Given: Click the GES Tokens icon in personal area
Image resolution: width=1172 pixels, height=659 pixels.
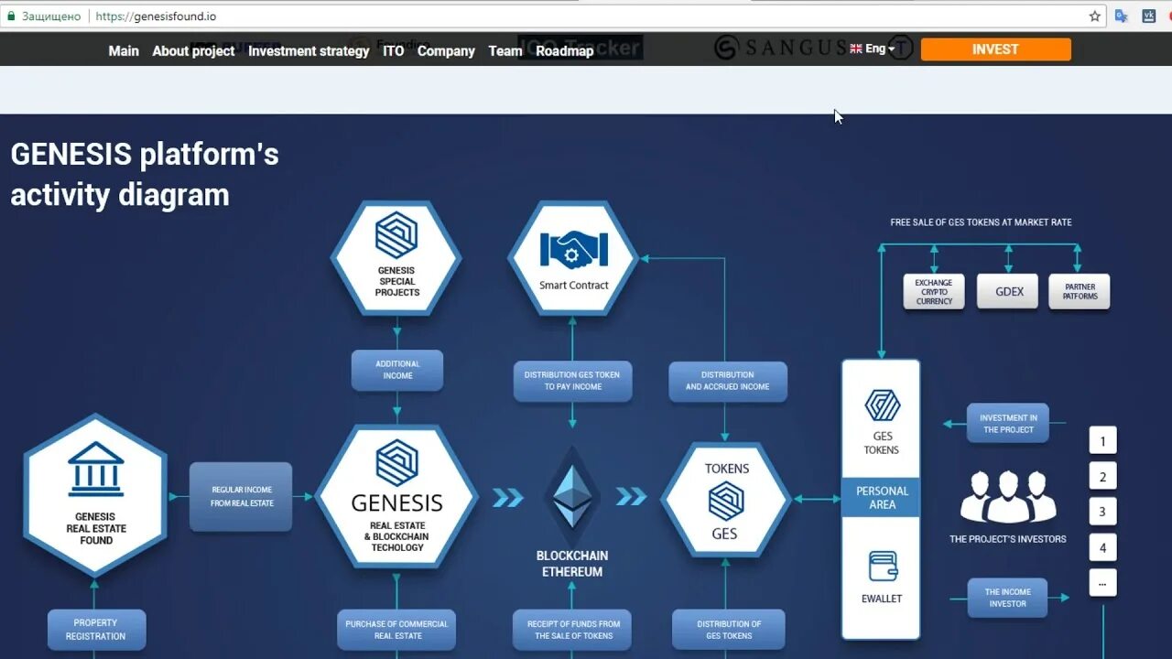Looking at the screenshot, I should 882,405.
